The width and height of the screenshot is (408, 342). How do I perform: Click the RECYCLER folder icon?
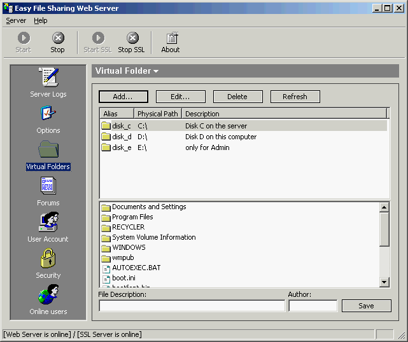106,228
